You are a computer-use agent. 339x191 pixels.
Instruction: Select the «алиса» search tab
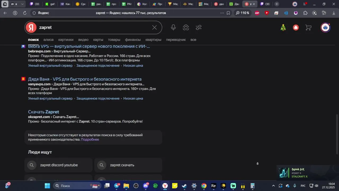[48, 40]
